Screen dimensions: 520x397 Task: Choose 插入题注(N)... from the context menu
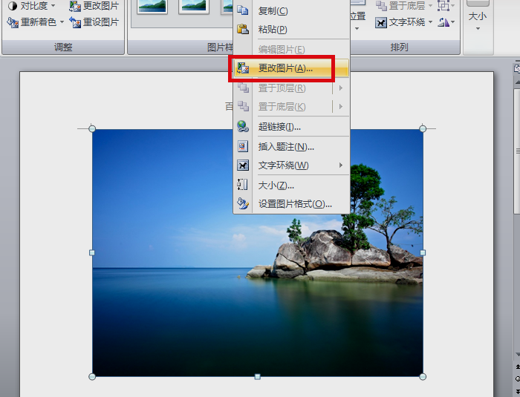(291, 146)
